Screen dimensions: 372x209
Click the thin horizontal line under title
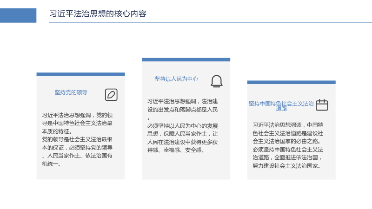[x=211, y=22]
